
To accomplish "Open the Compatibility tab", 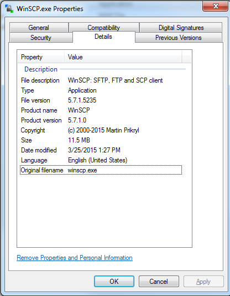I will pyautogui.click(x=104, y=28).
